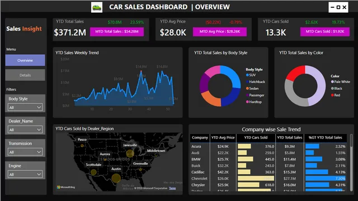Viewport: 358px width, 201px height.
Task: Click the Scottsdale bubble on the map
Action: coord(93,172)
